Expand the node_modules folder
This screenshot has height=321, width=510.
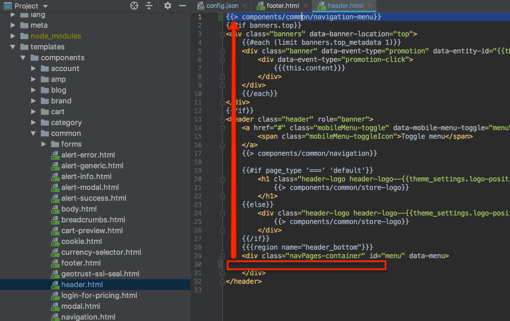[13, 36]
